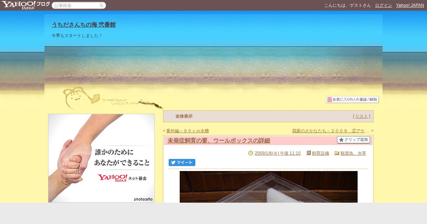Click the ツイート button
The image size is (427, 224).
coord(182,162)
